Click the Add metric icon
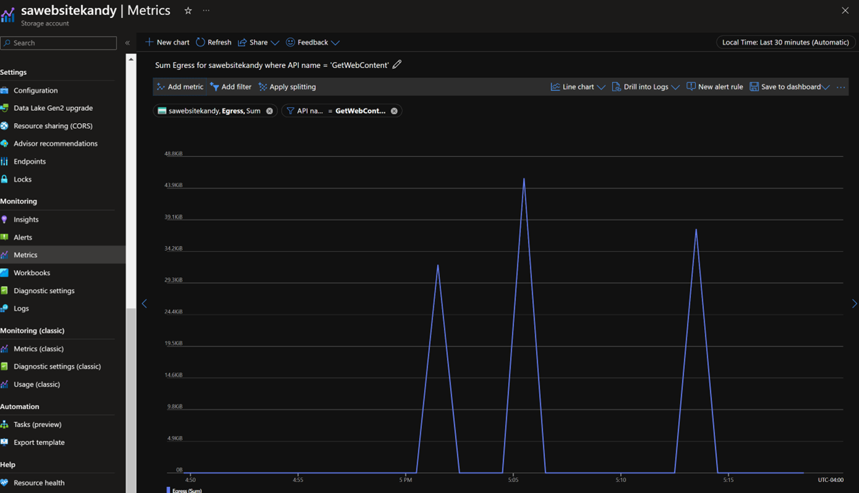Viewport: 859px width, 493px height. point(160,87)
